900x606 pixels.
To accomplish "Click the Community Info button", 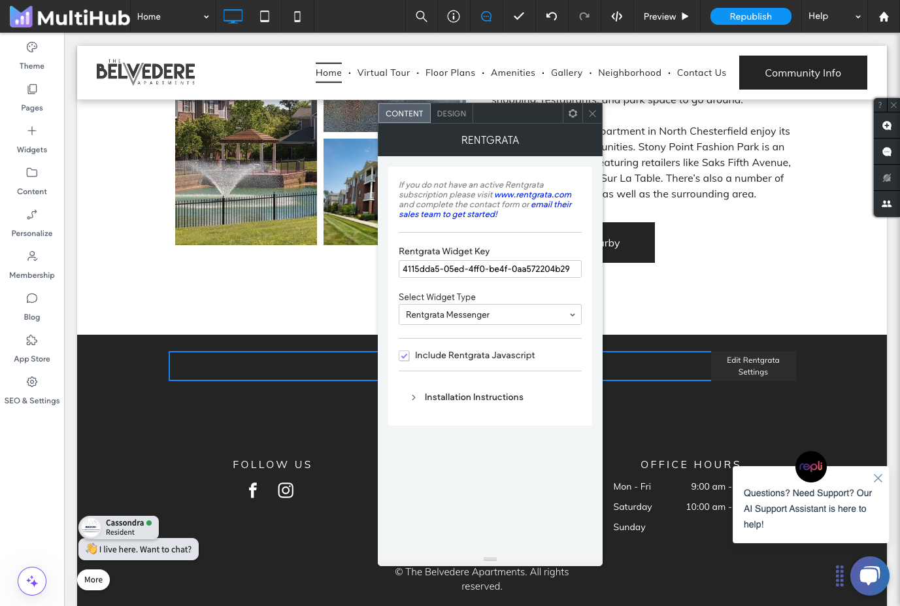I will pos(803,73).
